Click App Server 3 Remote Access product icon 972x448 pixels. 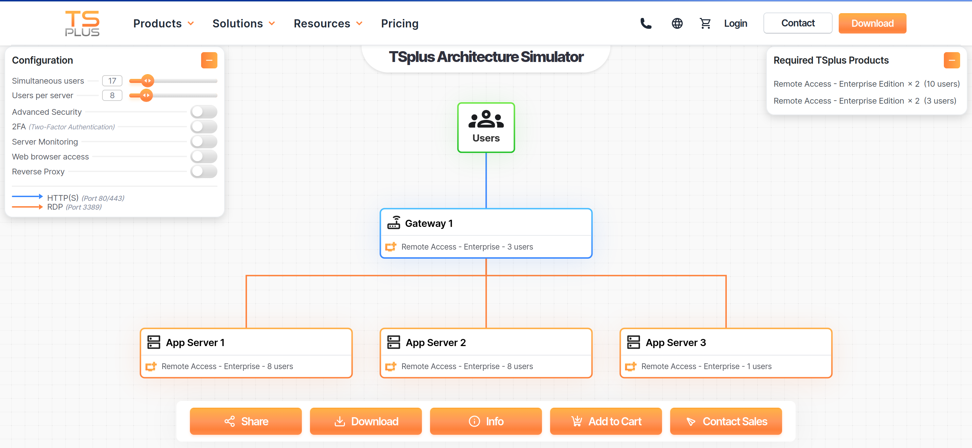[x=631, y=366]
